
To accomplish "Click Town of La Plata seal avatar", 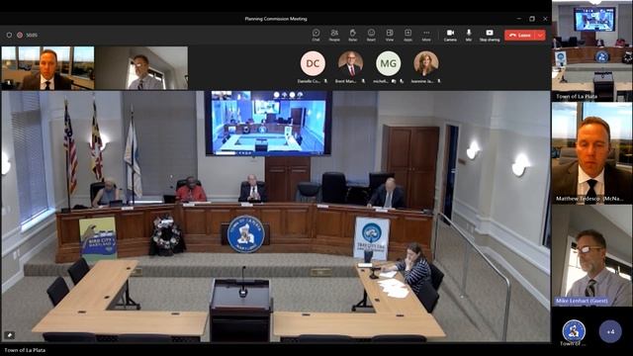I will click(x=574, y=330).
